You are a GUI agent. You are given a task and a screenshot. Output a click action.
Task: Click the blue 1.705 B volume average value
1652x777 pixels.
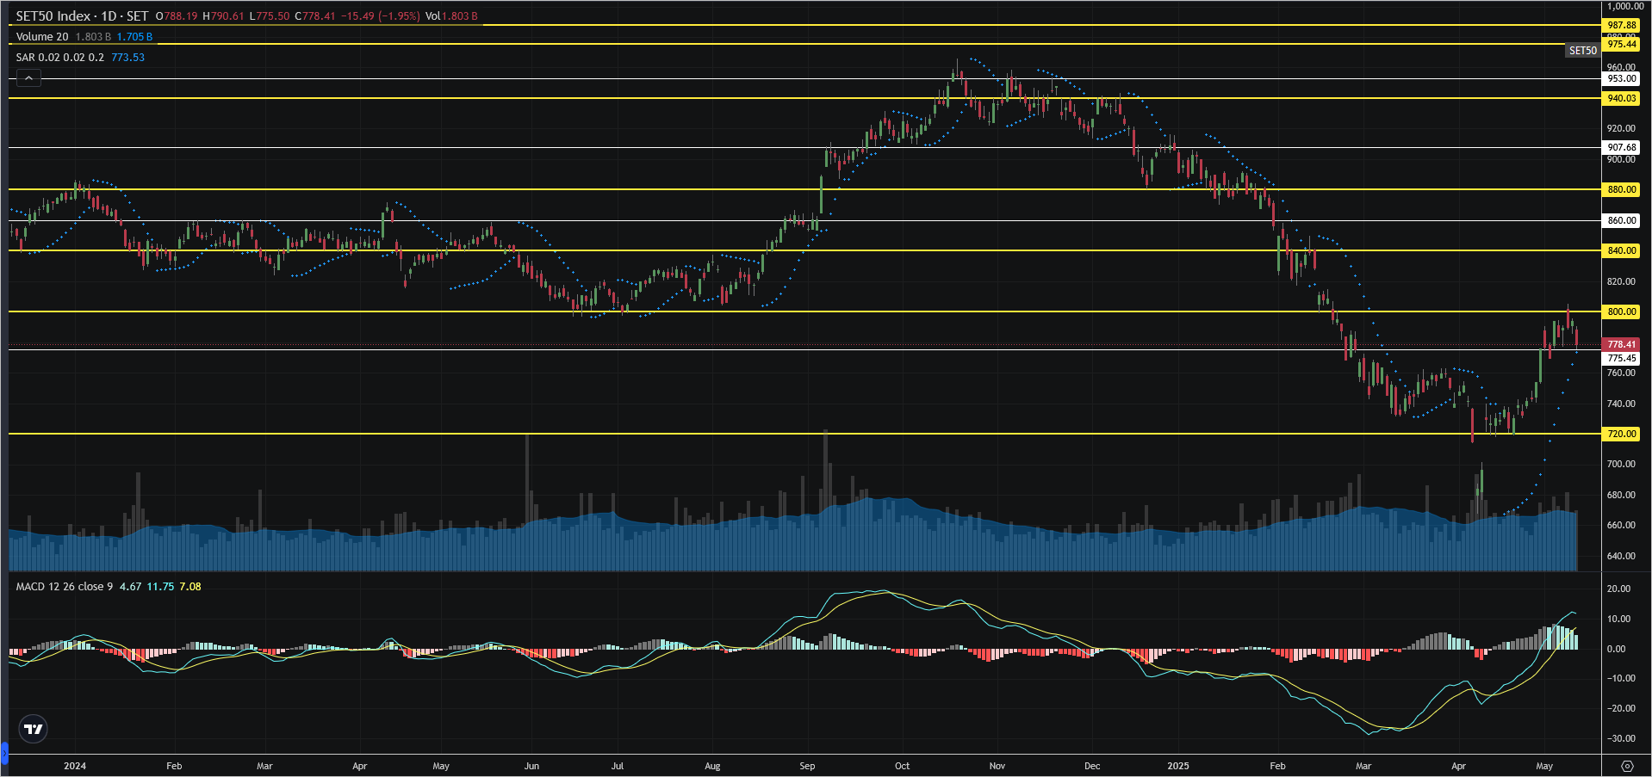click(134, 37)
